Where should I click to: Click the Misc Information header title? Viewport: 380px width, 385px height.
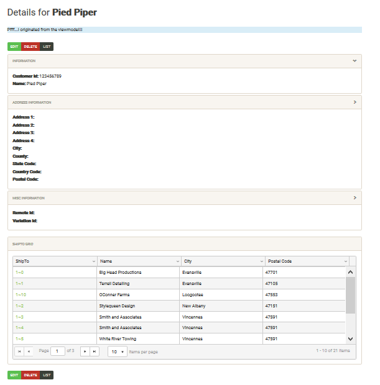pos(29,198)
